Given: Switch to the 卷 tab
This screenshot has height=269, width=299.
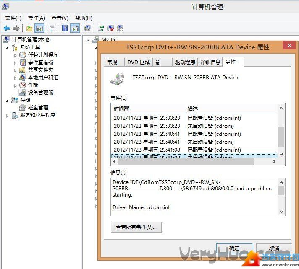Looking at the screenshot, I should coord(163,62).
